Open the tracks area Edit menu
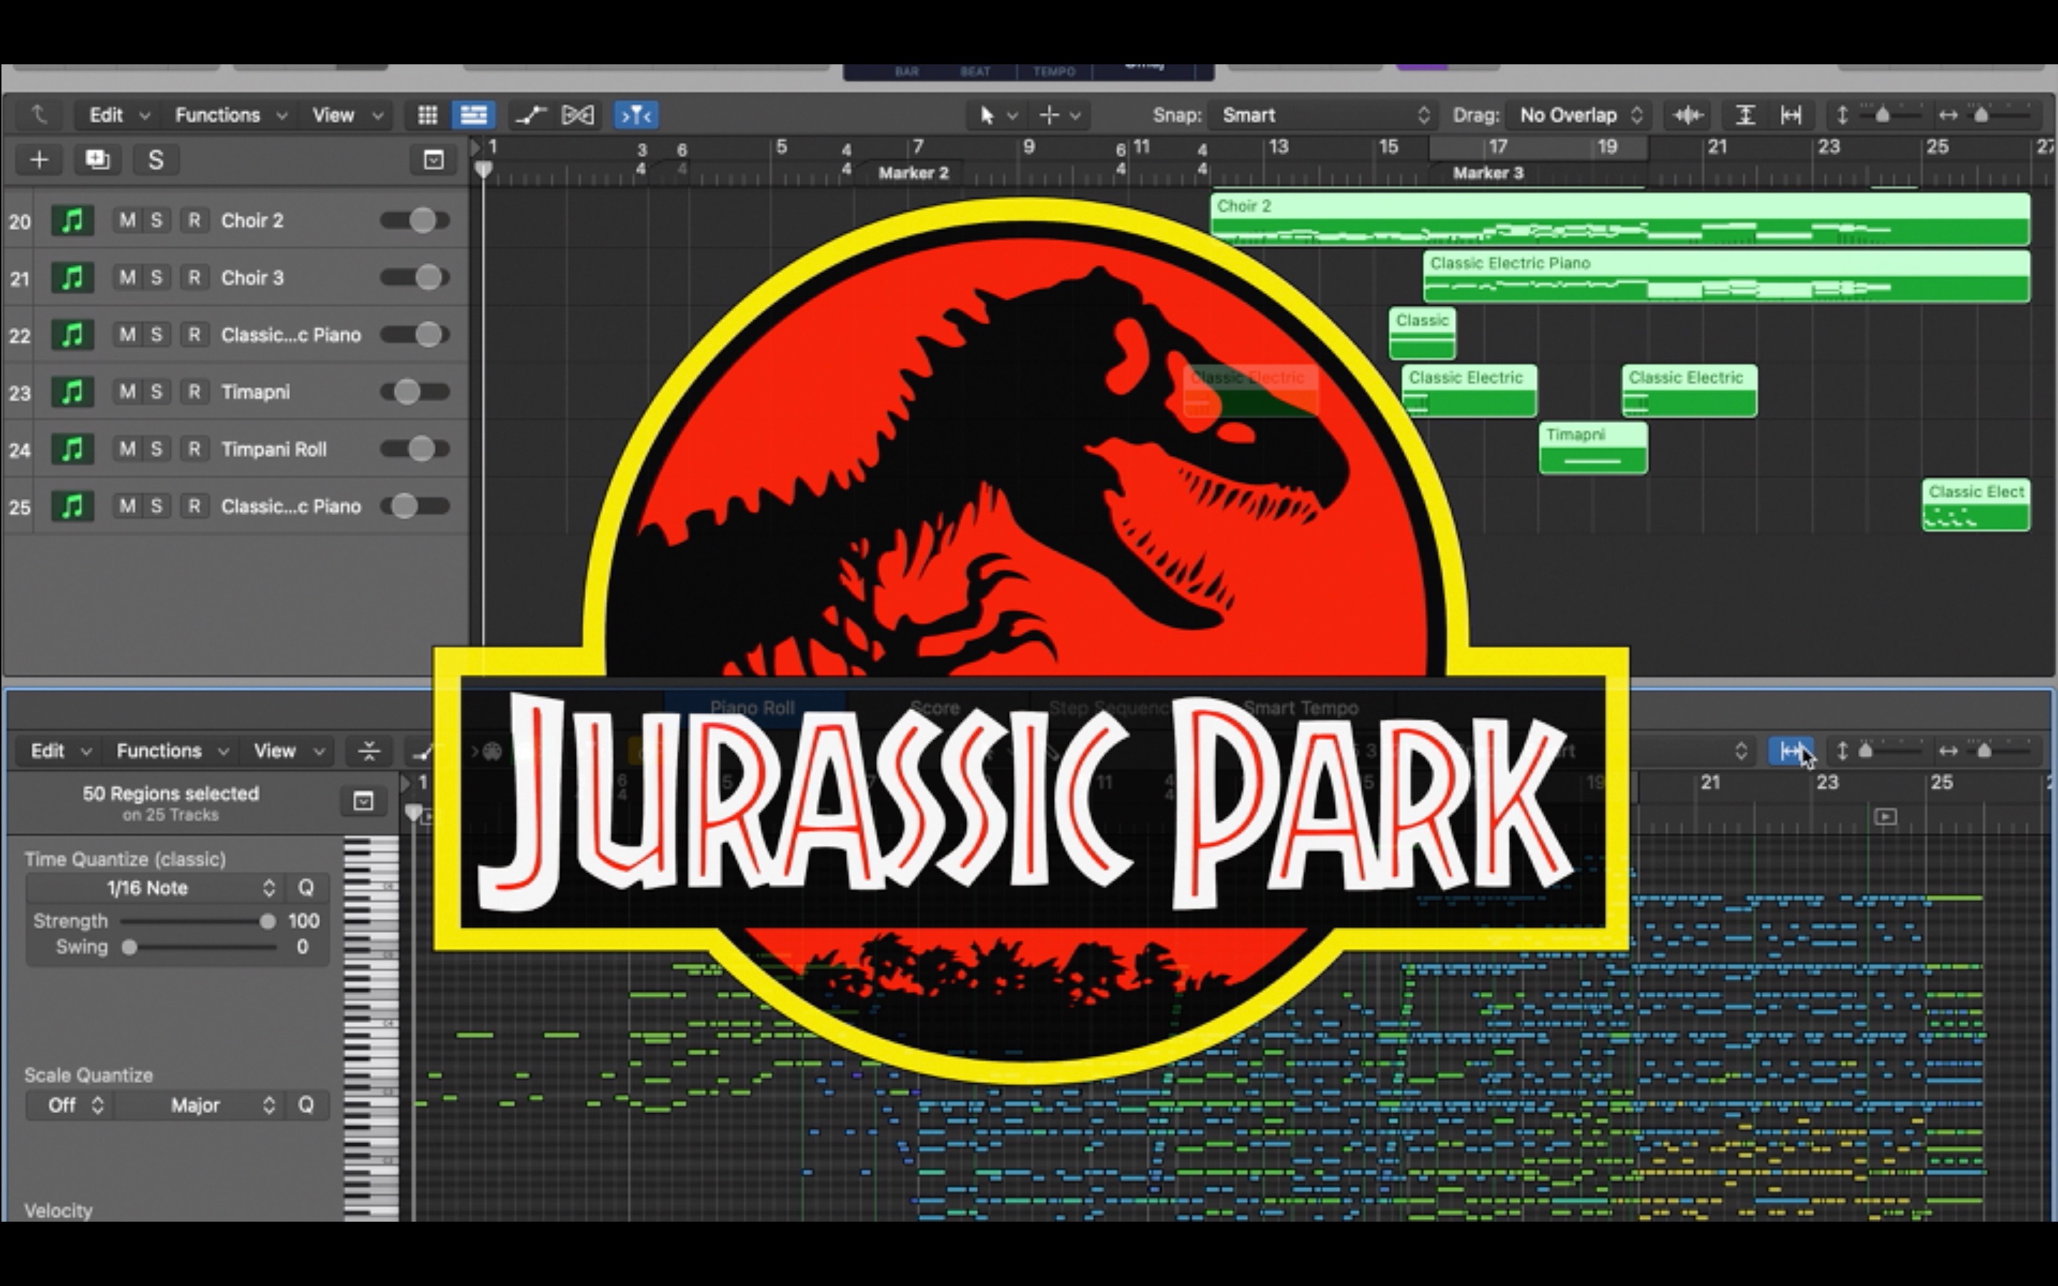The width and height of the screenshot is (2058, 1286). [118, 115]
